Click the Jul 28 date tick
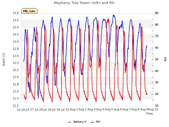 click(39, 110)
